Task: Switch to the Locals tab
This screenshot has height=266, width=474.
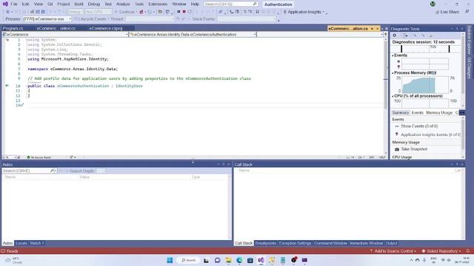Action: (21, 243)
